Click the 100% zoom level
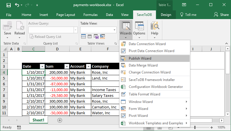 221,127
